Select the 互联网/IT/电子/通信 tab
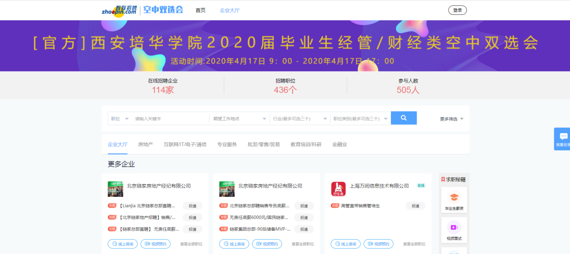The height and width of the screenshot is (254, 570). click(185, 145)
